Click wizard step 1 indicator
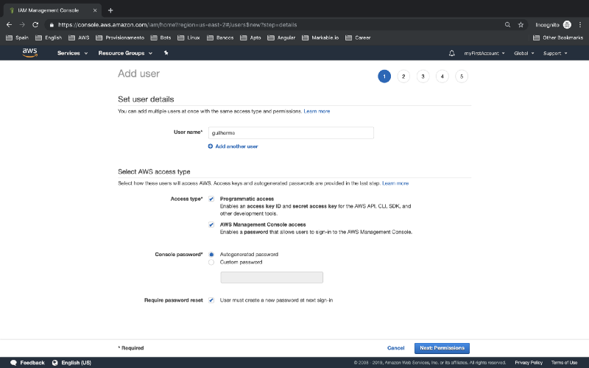This screenshot has height=368, width=589. pos(384,77)
